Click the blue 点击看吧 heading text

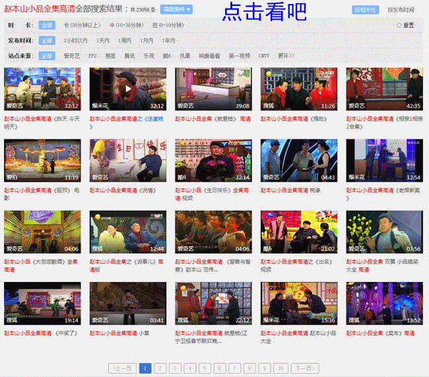[x=264, y=11]
